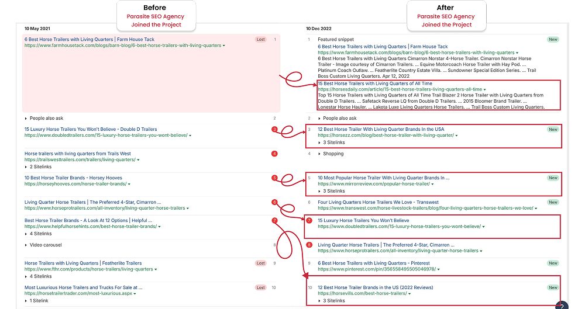Click the help question mark icon
This screenshot has width=585, height=309.
tap(561, 305)
